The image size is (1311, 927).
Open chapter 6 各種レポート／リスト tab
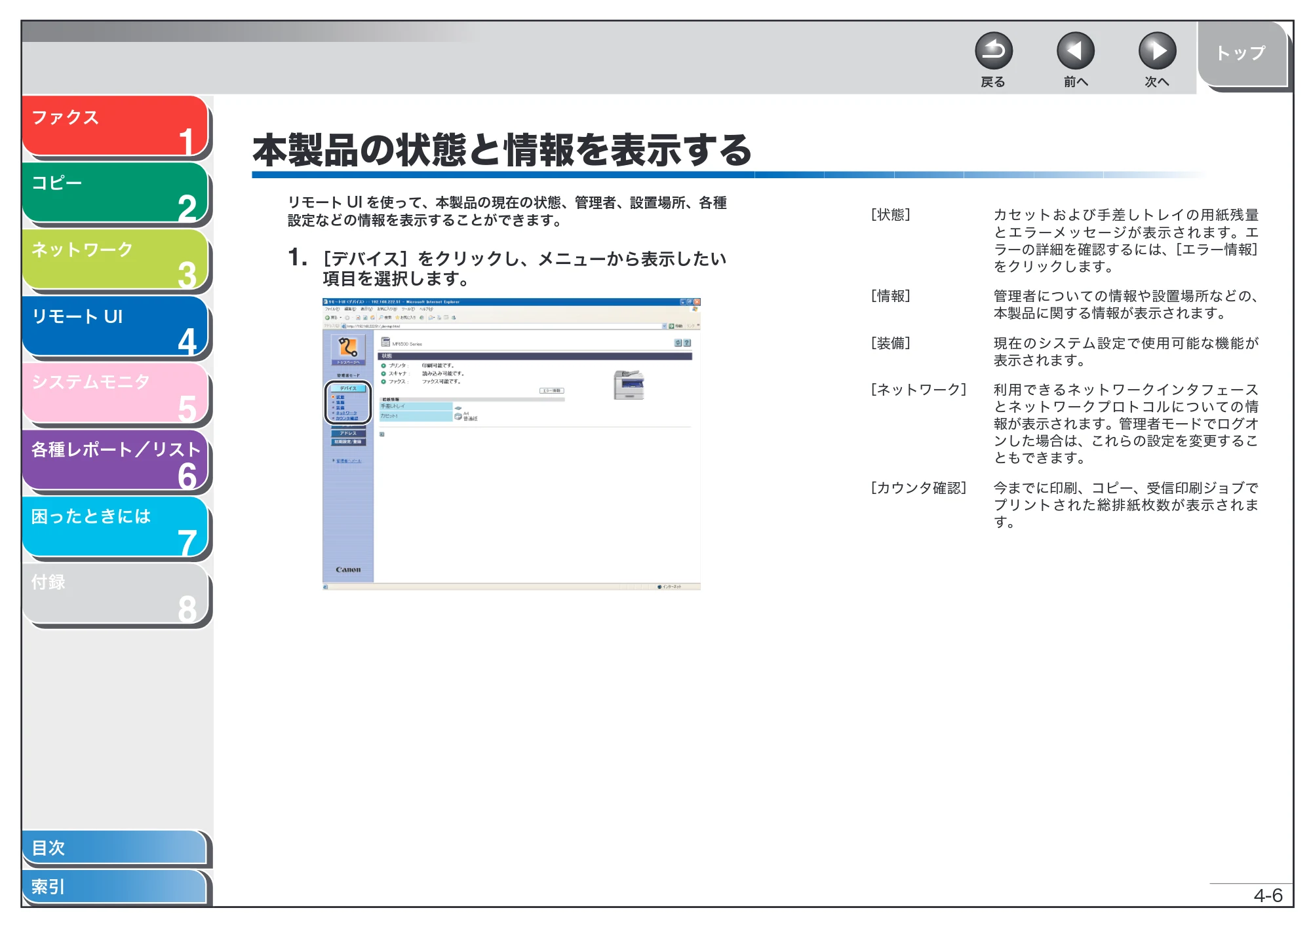tap(115, 460)
